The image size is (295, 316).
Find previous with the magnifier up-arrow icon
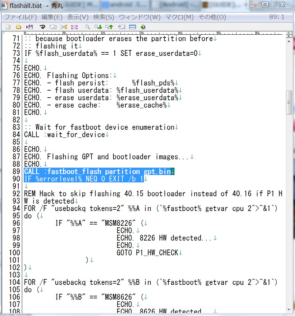pyautogui.click(x=109, y=27)
